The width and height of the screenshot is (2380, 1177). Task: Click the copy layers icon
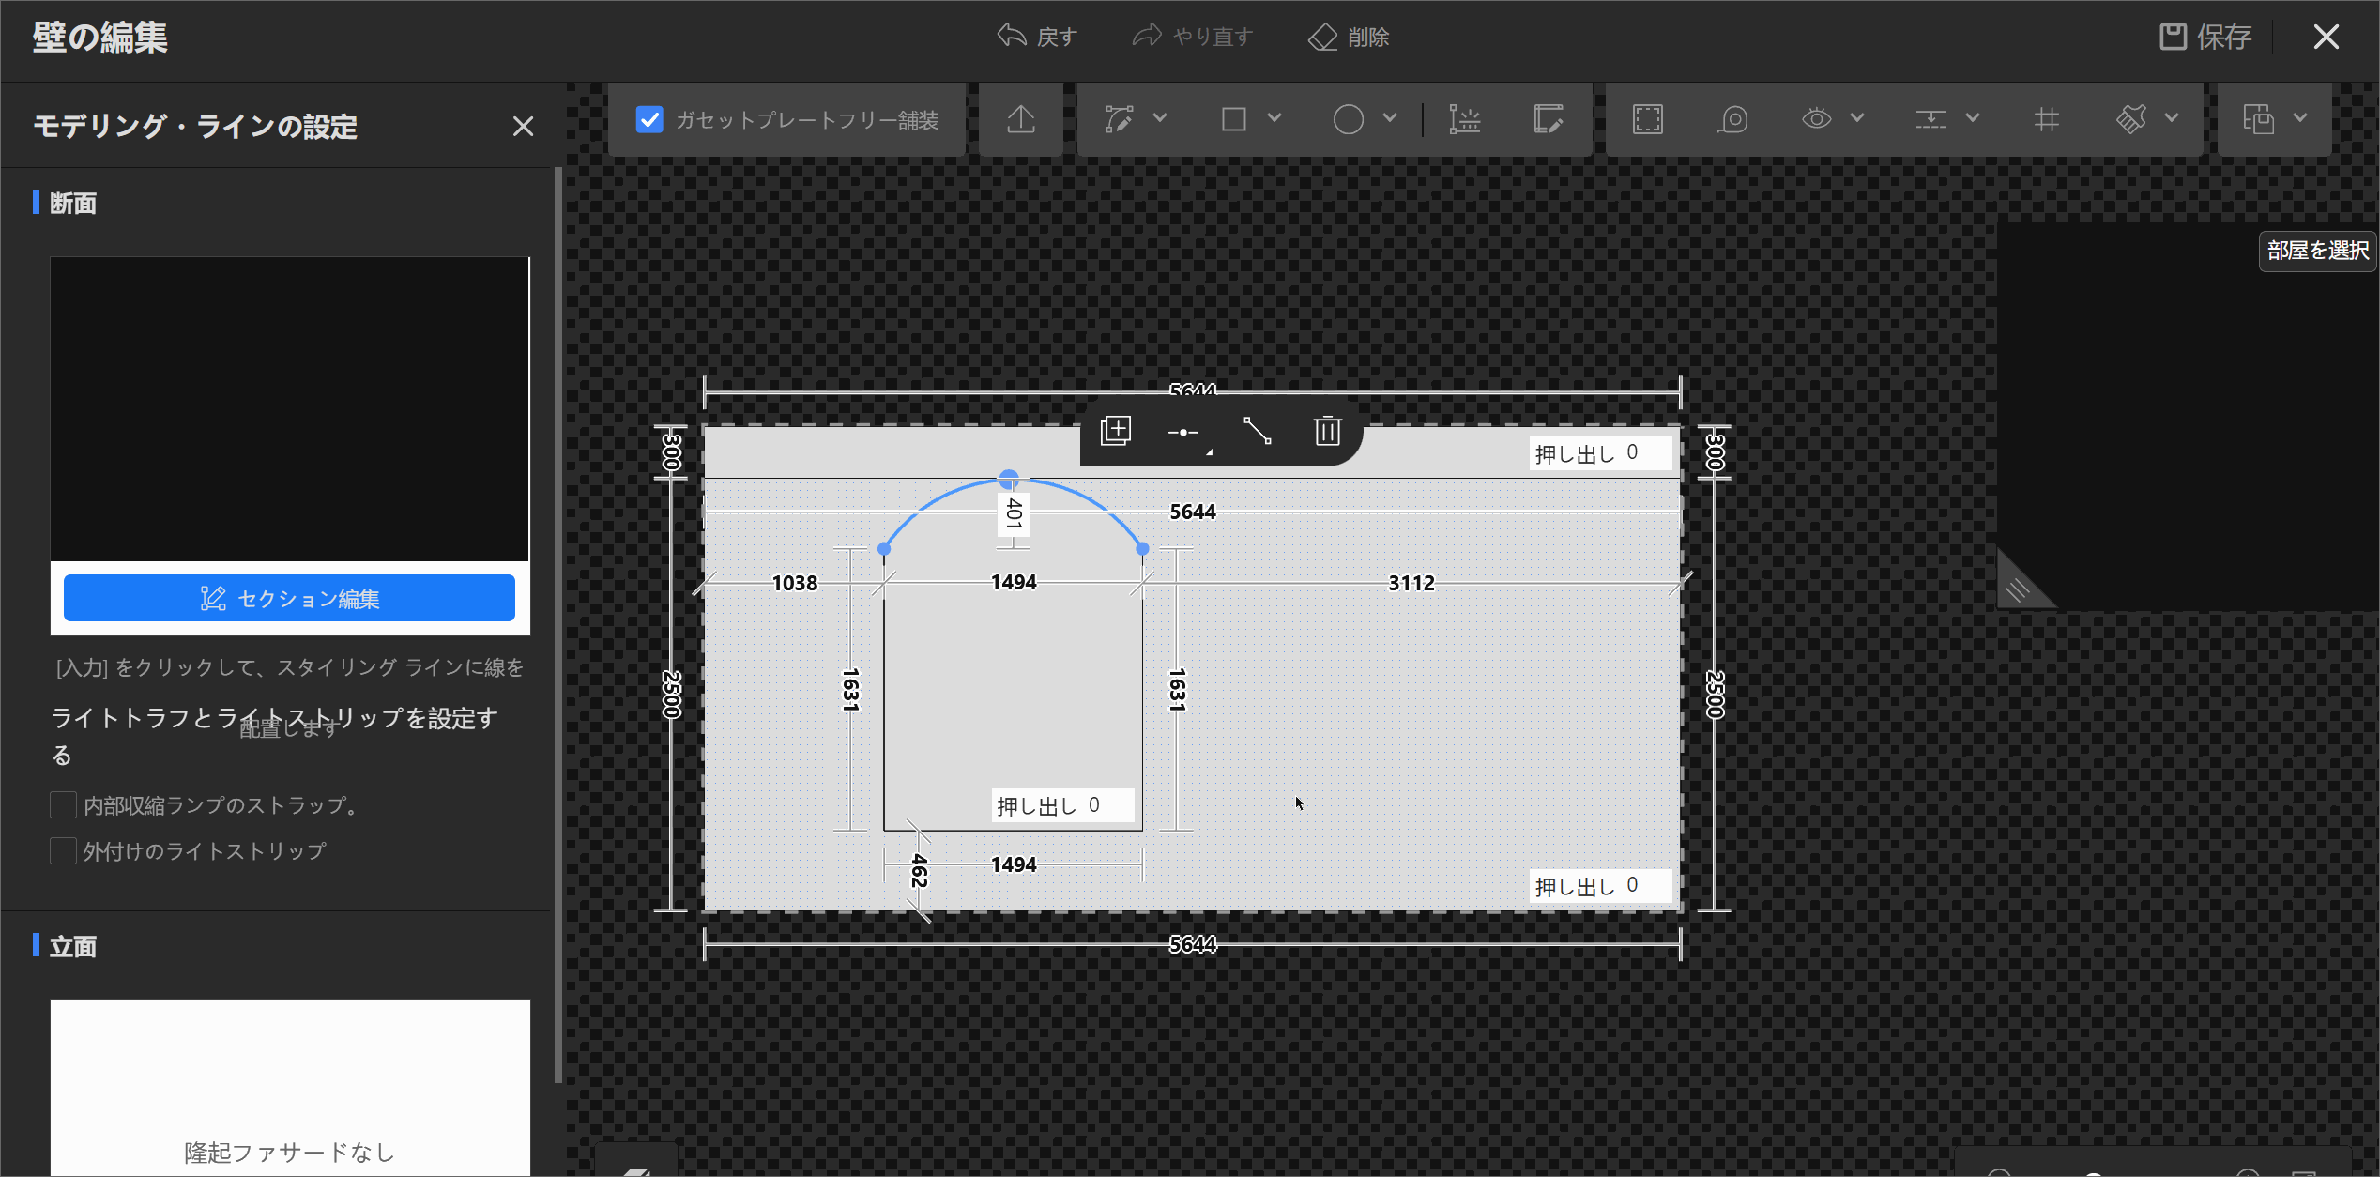click(2259, 119)
